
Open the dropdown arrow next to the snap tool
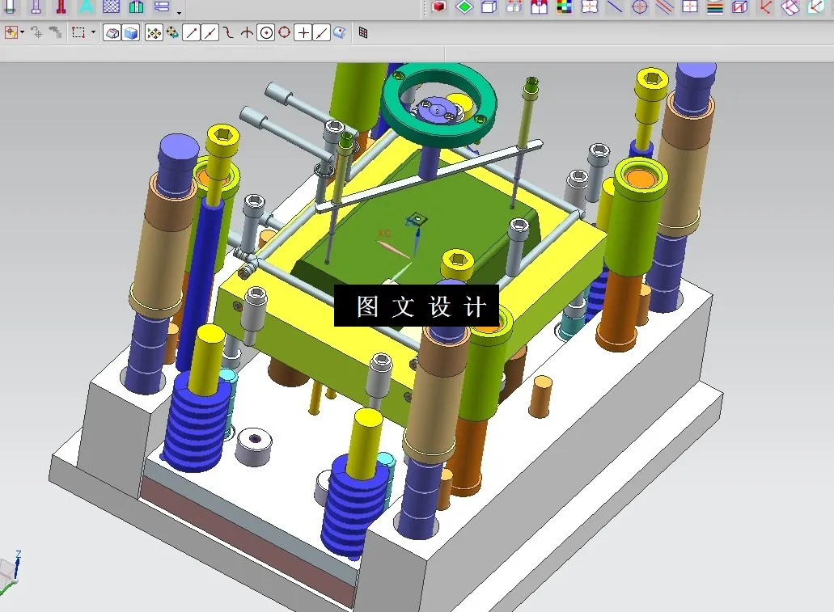point(22,34)
